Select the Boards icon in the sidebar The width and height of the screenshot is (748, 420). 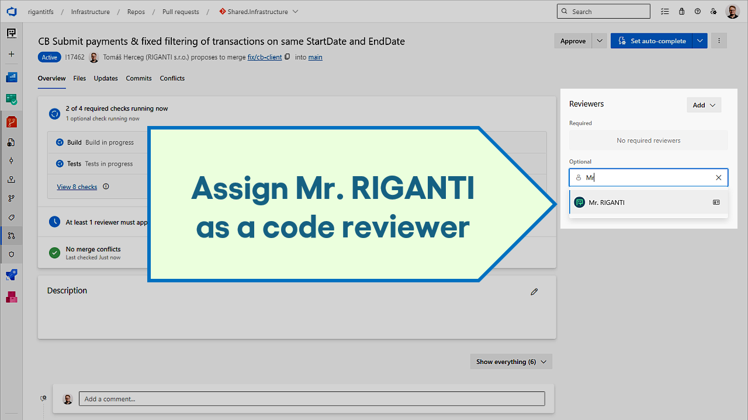(11, 76)
